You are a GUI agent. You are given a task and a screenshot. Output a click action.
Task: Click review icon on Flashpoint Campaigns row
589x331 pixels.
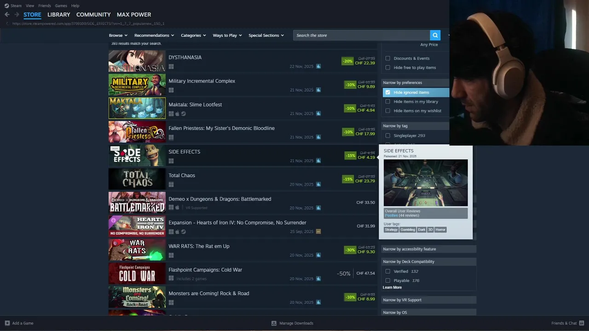pos(318,279)
